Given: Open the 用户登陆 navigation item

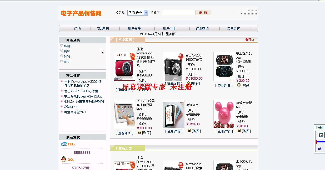Looking at the screenshot, I should (134, 29).
